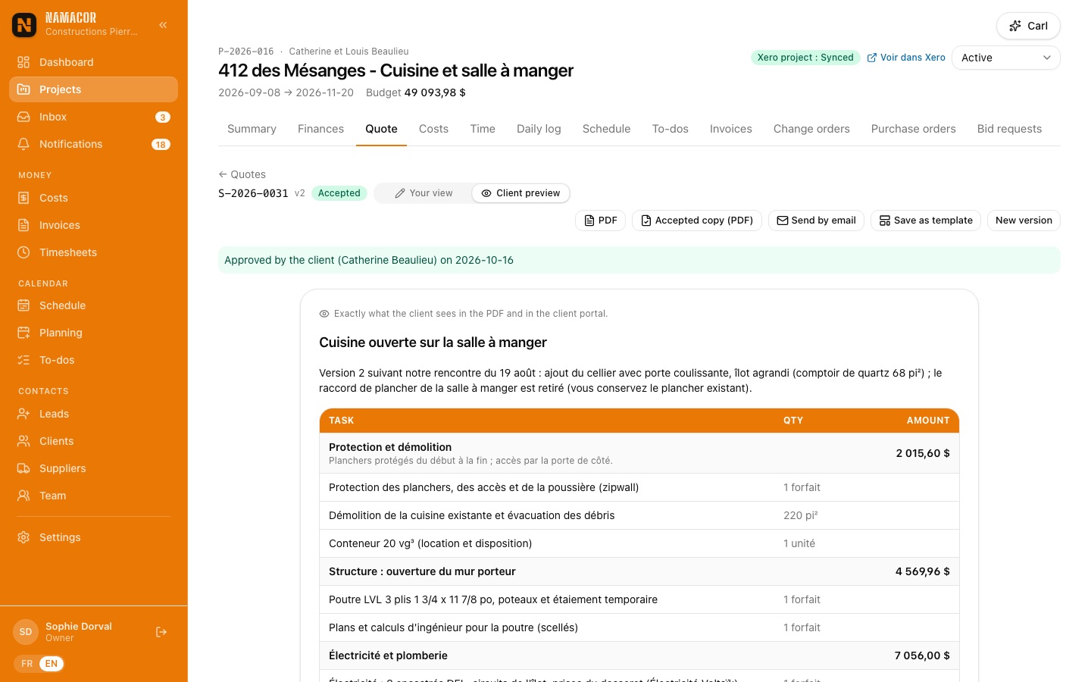Image resolution: width=1091 pixels, height=682 pixels.
Task: Open Sophie Dorval's SD avatar
Action: point(26,632)
